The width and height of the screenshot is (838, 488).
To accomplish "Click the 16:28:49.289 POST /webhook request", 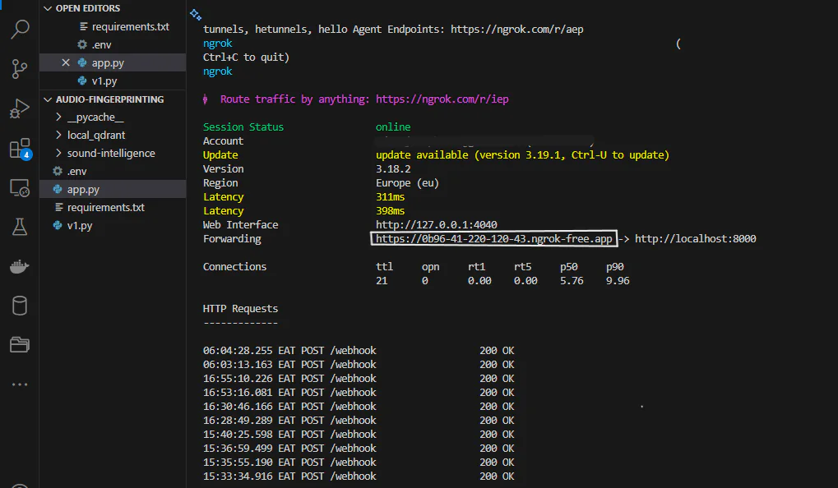I will 358,421.
